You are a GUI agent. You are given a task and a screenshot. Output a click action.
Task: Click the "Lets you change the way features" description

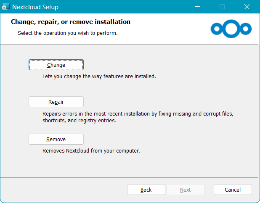[99, 77]
